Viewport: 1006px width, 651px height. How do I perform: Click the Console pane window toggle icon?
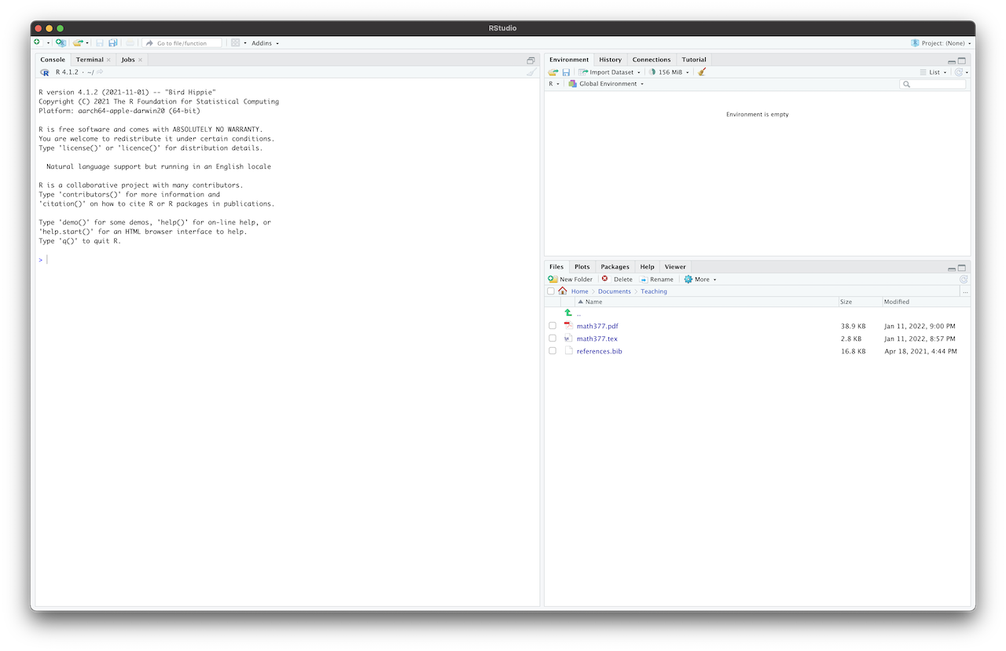(x=531, y=60)
